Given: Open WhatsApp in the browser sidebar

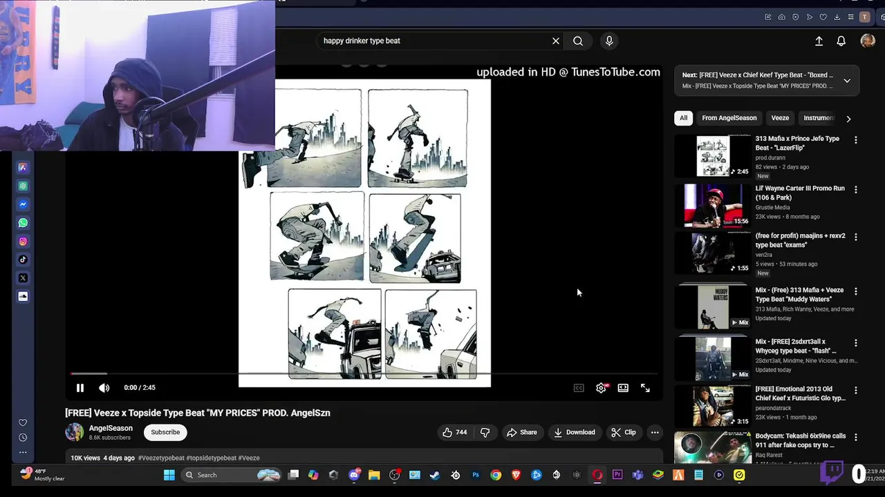Looking at the screenshot, I should (23, 223).
